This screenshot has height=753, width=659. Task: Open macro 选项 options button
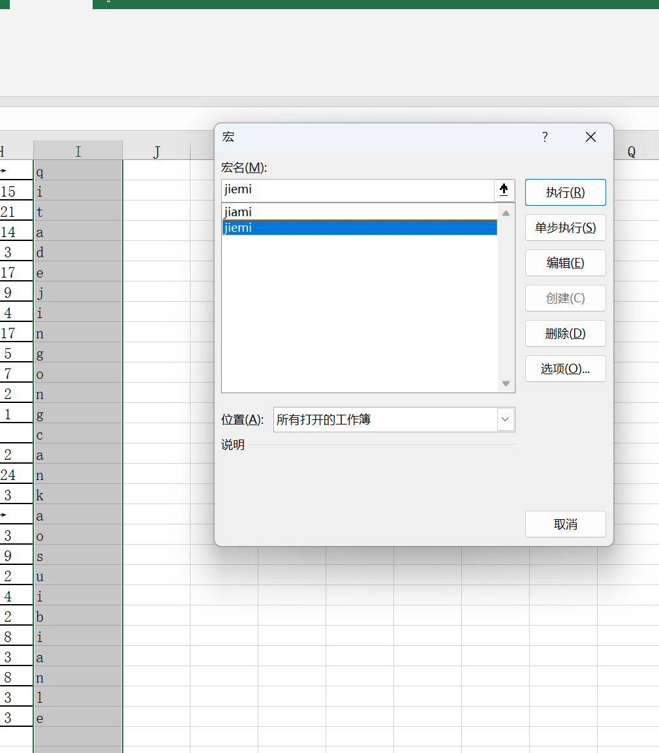(x=565, y=369)
